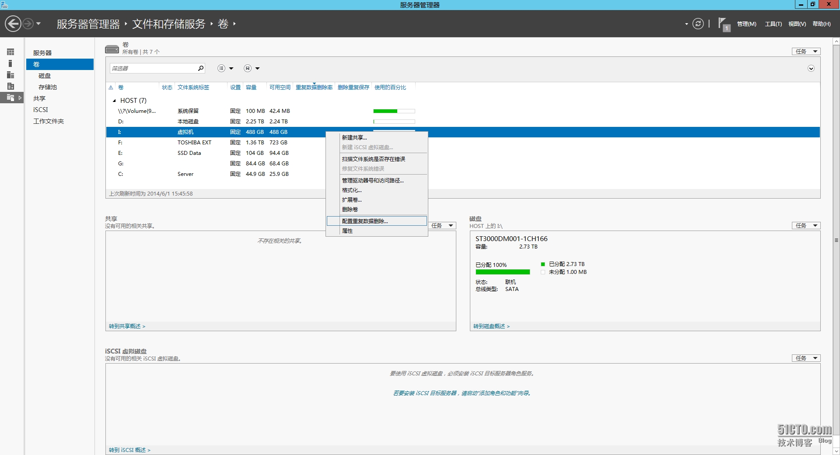The width and height of the screenshot is (840, 455).
Task: Open 共享 in the navigation pane
Action: coord(39,98)
